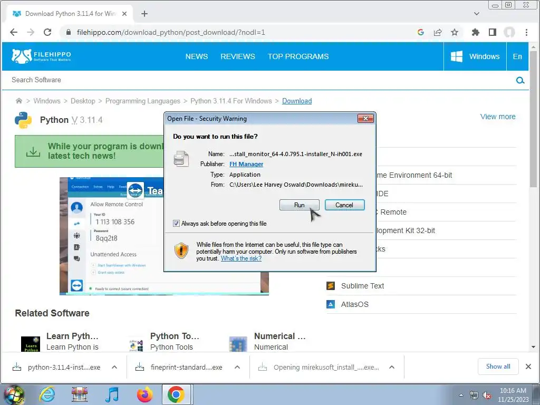The width and height of the screenshot is (540, 405).
Task: Click the music note taskbar icon
Action: tap(112, 394)
